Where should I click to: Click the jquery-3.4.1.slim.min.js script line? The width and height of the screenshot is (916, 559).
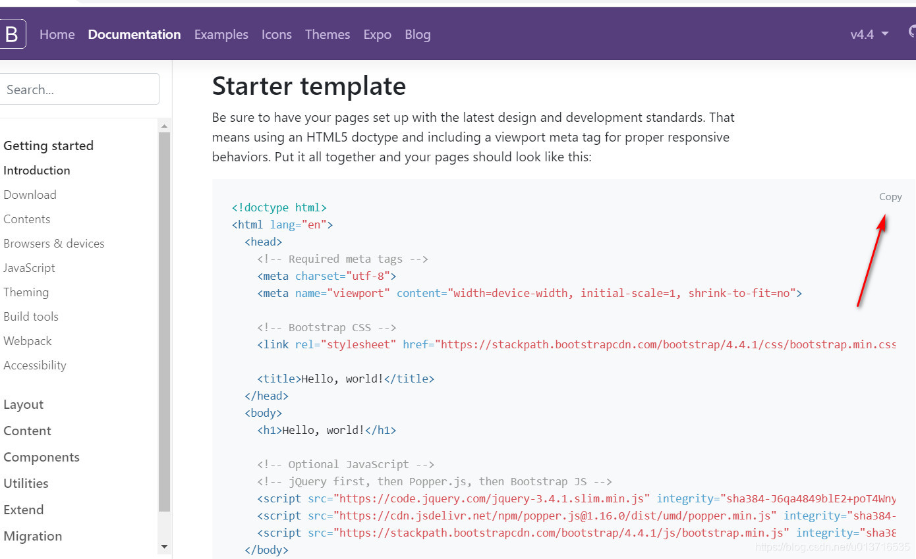pos(577,498)
